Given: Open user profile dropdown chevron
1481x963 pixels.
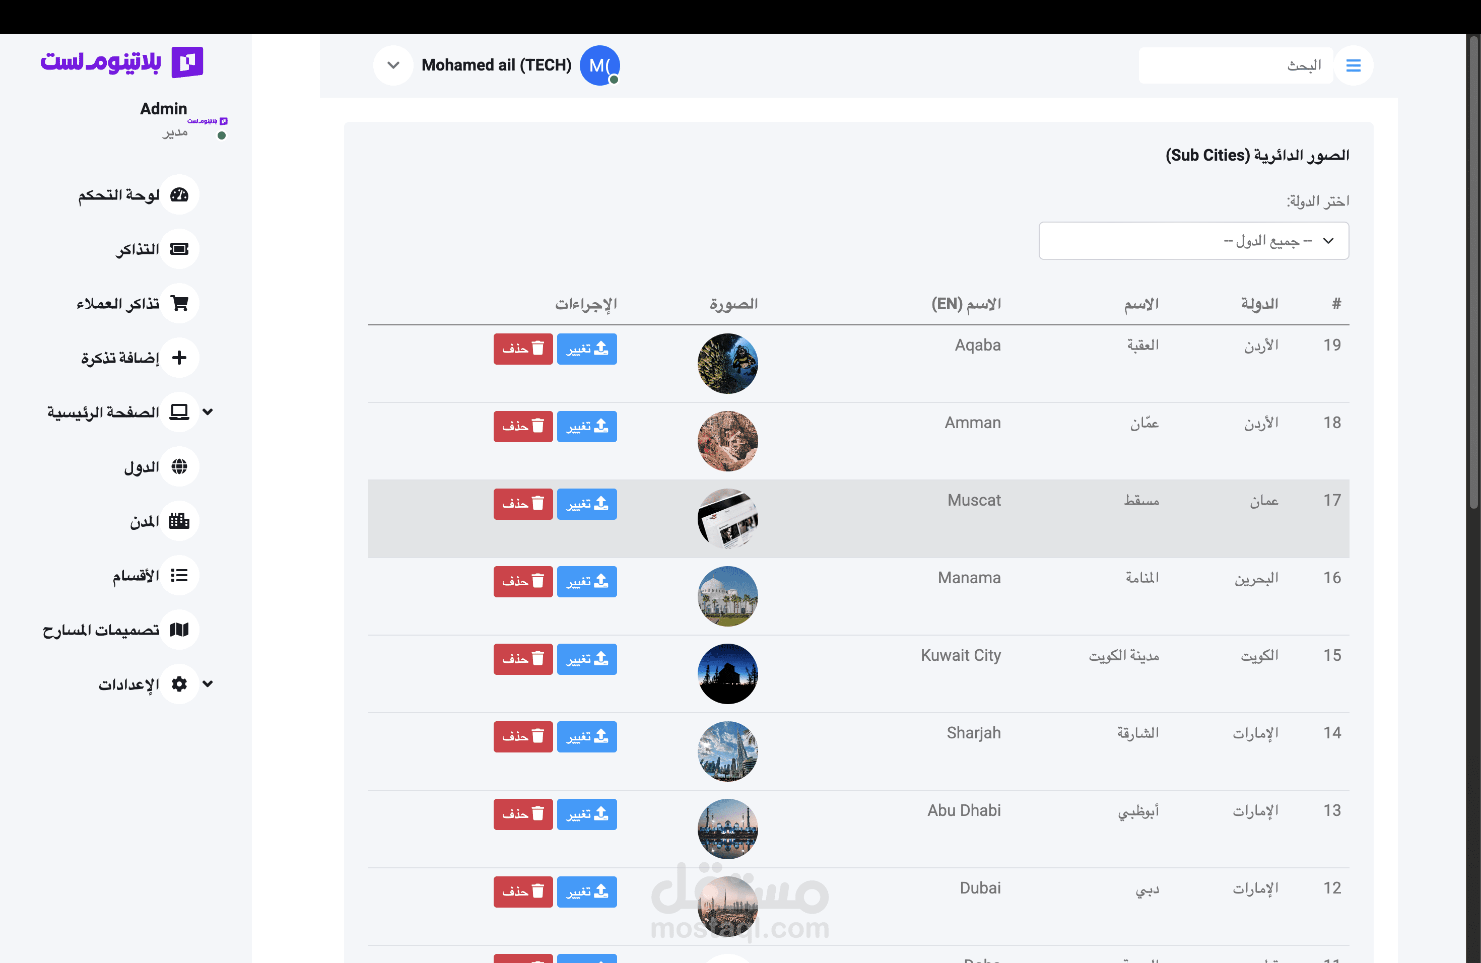Looking at the screenshot, I should coord(392,65).
